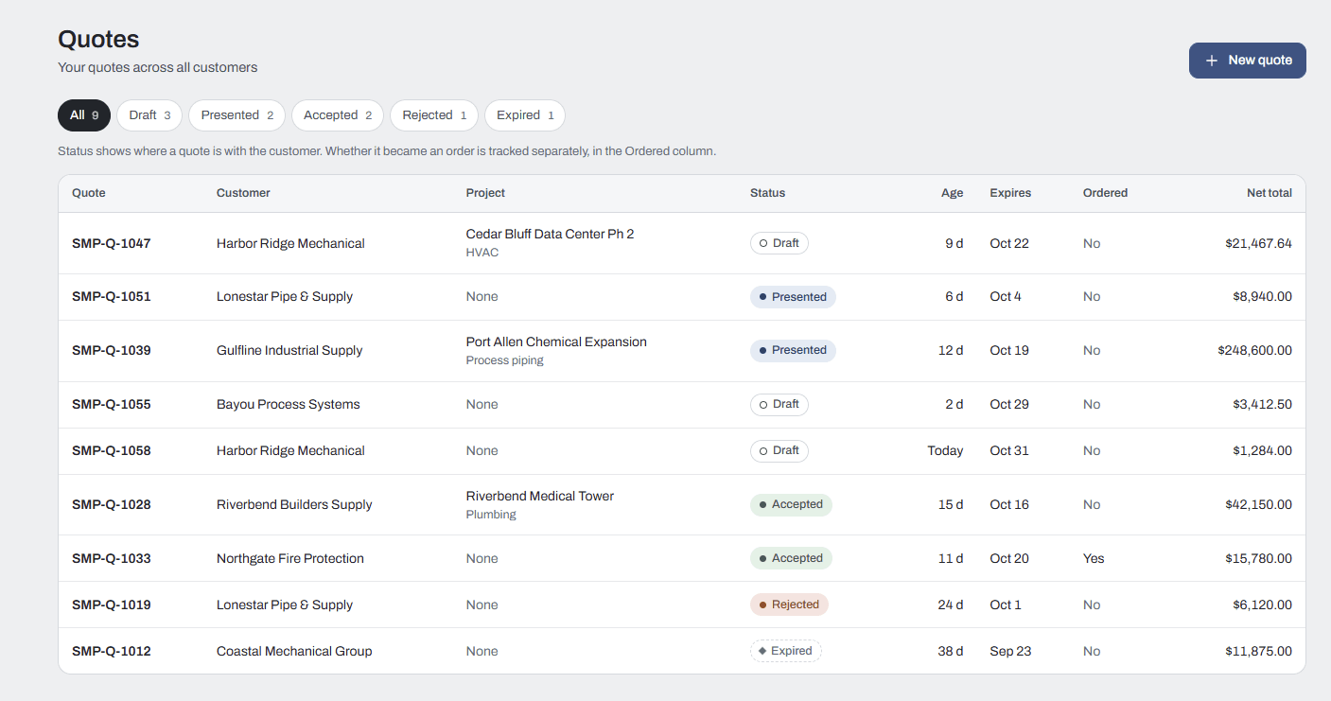Click the Status column header
The width and height of the screenshot is (1331, 701).
pyautogui.click(x=767, y=193)
